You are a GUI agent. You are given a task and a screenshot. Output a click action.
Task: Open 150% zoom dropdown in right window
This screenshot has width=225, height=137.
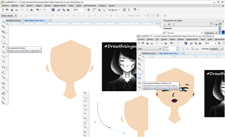click(216, 43)
